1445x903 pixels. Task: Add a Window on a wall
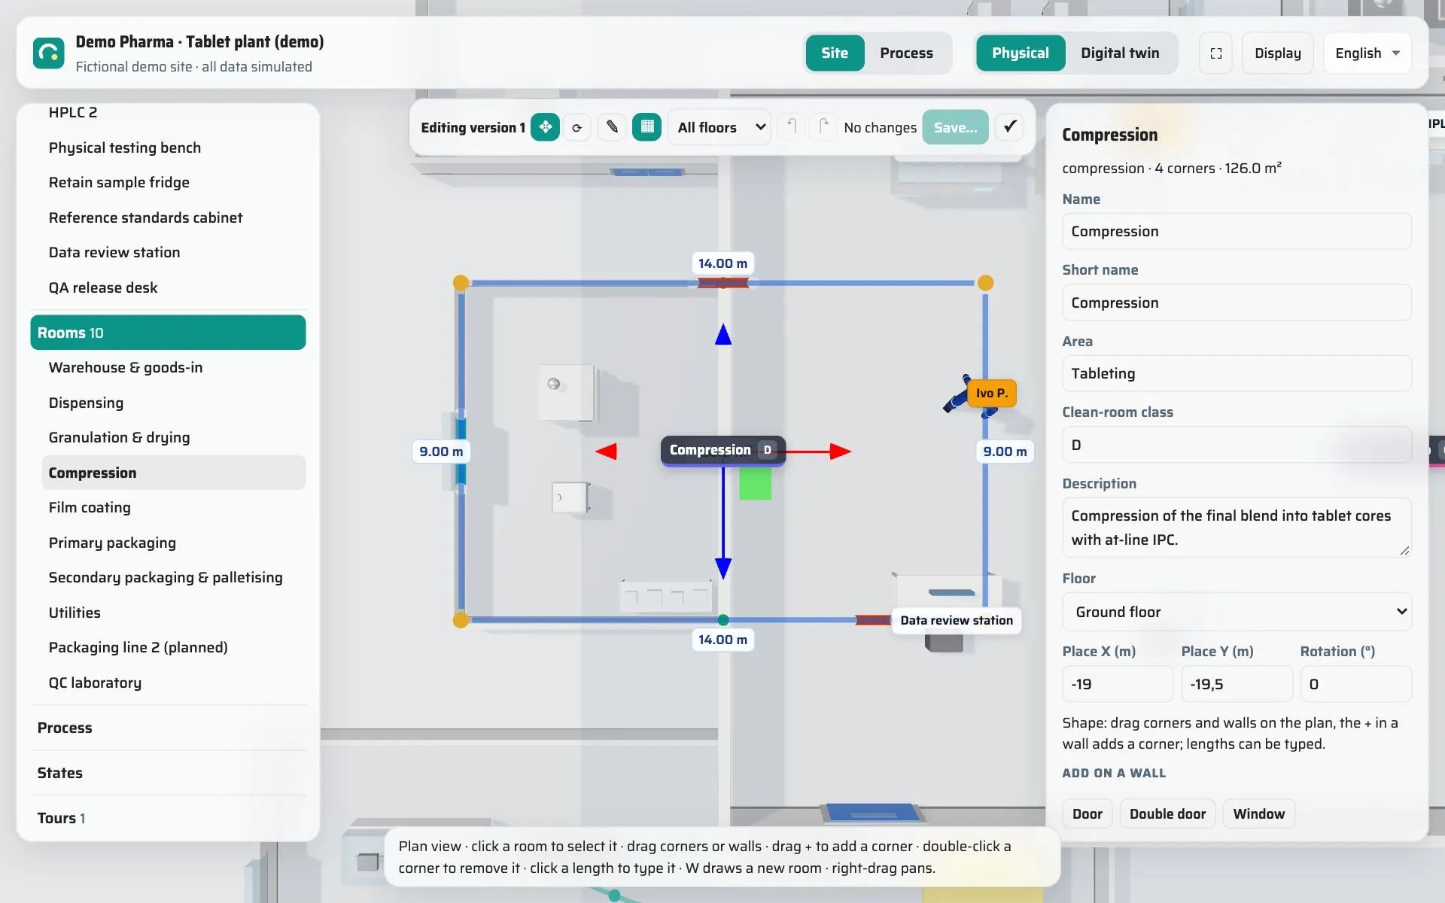click(x=1258, y=813)
